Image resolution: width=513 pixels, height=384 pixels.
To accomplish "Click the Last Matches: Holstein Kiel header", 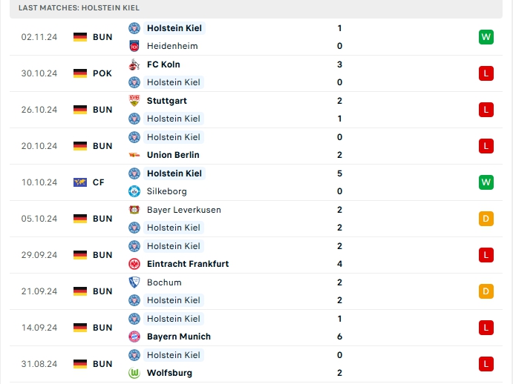I will pyautogui.click(x=79, y=7).
